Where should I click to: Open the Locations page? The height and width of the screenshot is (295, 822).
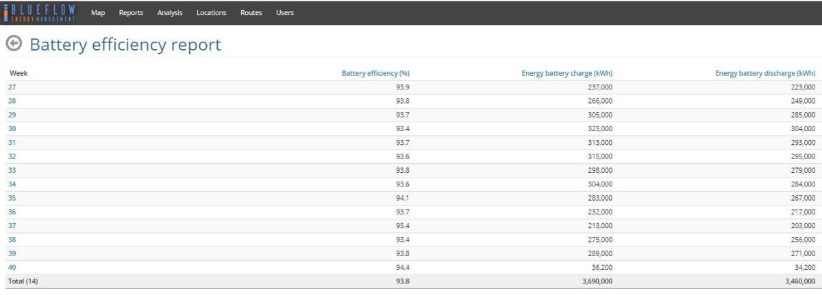click(211, 12)
